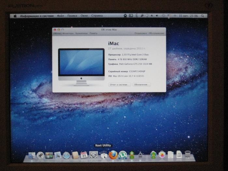The image size is (228, 171).
Task: Click the iMac heading text
Action: 113,43
